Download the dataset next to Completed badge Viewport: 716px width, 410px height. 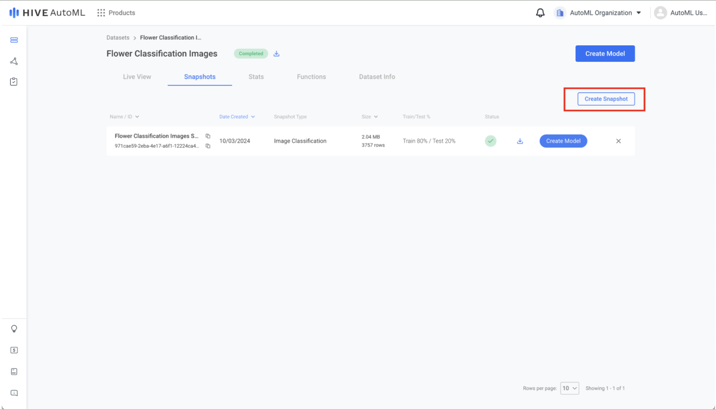click(x=276, y=54)
